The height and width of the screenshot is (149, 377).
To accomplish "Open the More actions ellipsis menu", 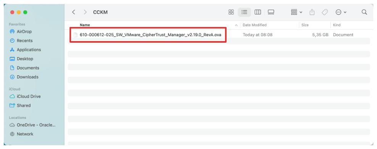I will pyautogui.click(x=341, y=12).
